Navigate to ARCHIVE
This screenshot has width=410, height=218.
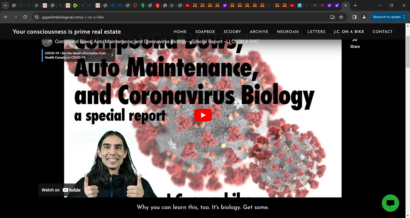(x=259, y=32)
